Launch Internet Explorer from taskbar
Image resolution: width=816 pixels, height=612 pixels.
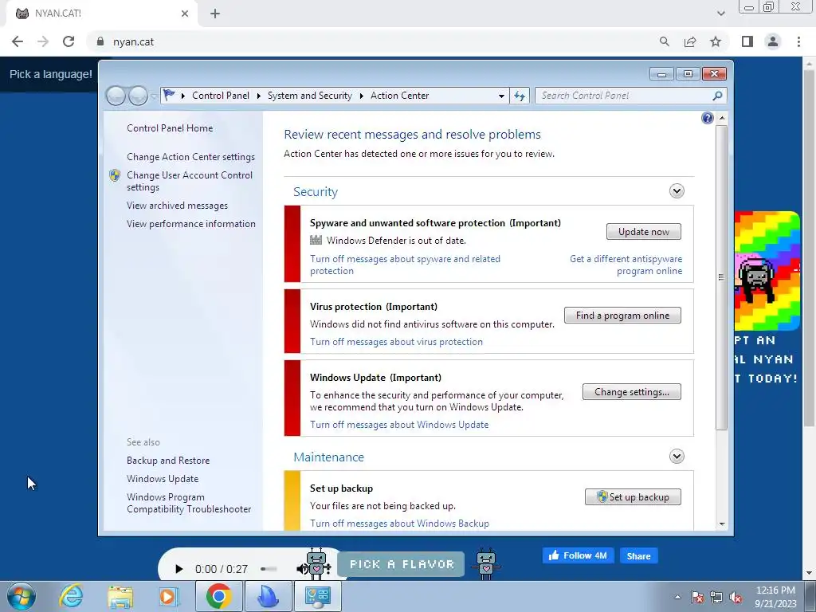71,596
